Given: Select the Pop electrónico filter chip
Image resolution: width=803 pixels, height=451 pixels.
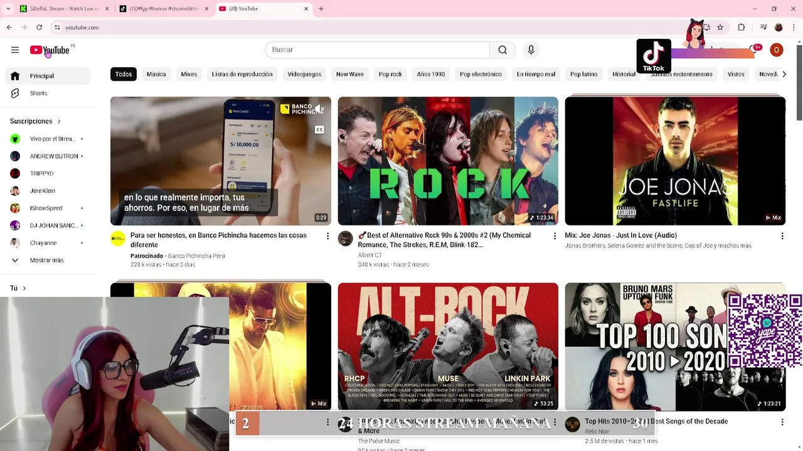Looking at the screenshot, I should (x=481, y=74).
